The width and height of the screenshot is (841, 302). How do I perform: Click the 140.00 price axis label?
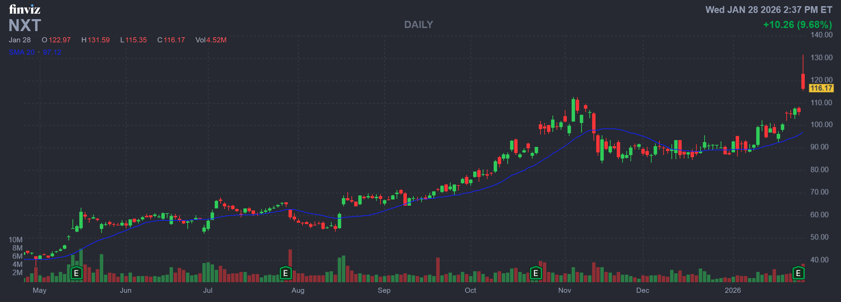(x=822, y=35)
